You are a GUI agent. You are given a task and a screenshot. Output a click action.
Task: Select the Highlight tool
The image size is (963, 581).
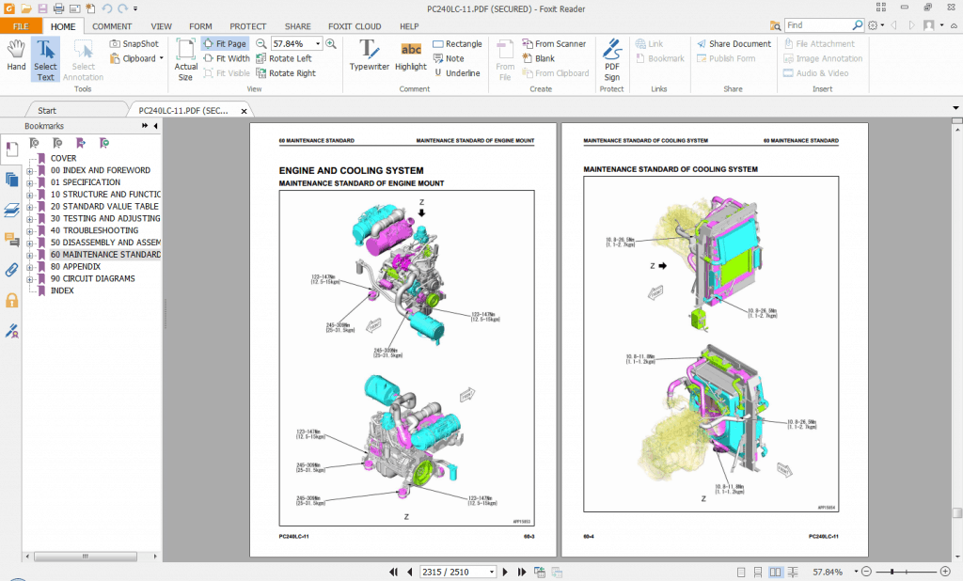click(411, 55)
